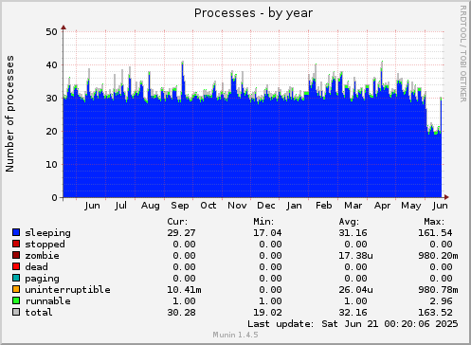Click the 'Aug' x-axis month label
Screen dimensions: 471x345
(x=151, y=206)
